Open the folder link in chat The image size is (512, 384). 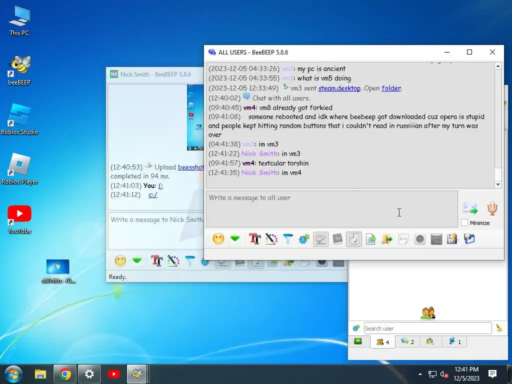(391, 88)
